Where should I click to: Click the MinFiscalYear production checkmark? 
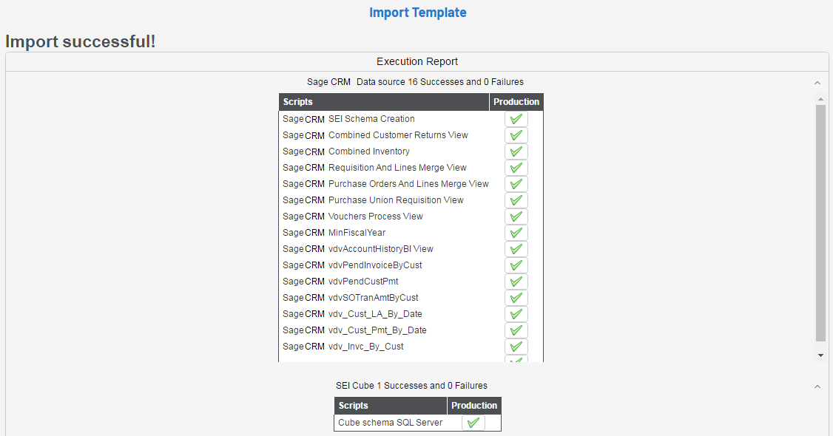point(516,233)
